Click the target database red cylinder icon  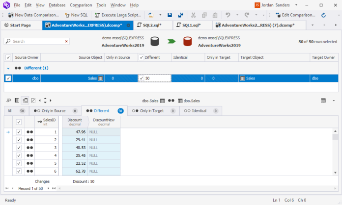187,41
